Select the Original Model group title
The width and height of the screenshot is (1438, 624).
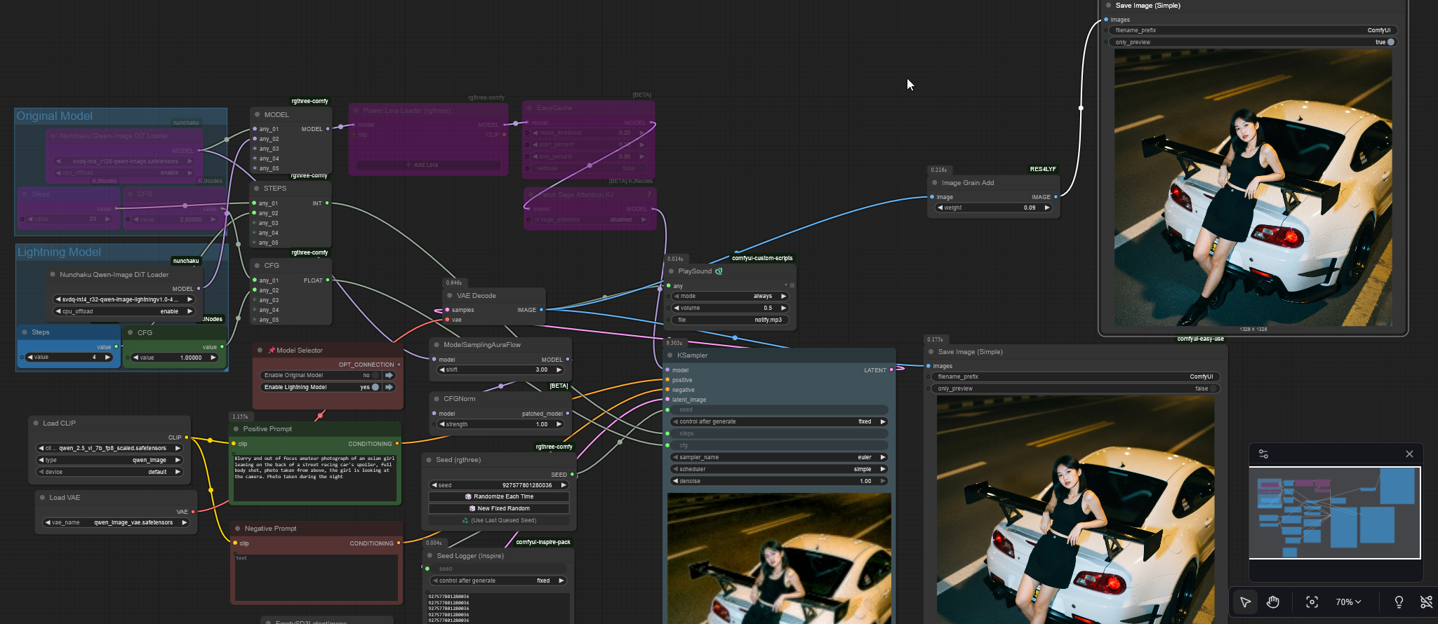[55, 116]
